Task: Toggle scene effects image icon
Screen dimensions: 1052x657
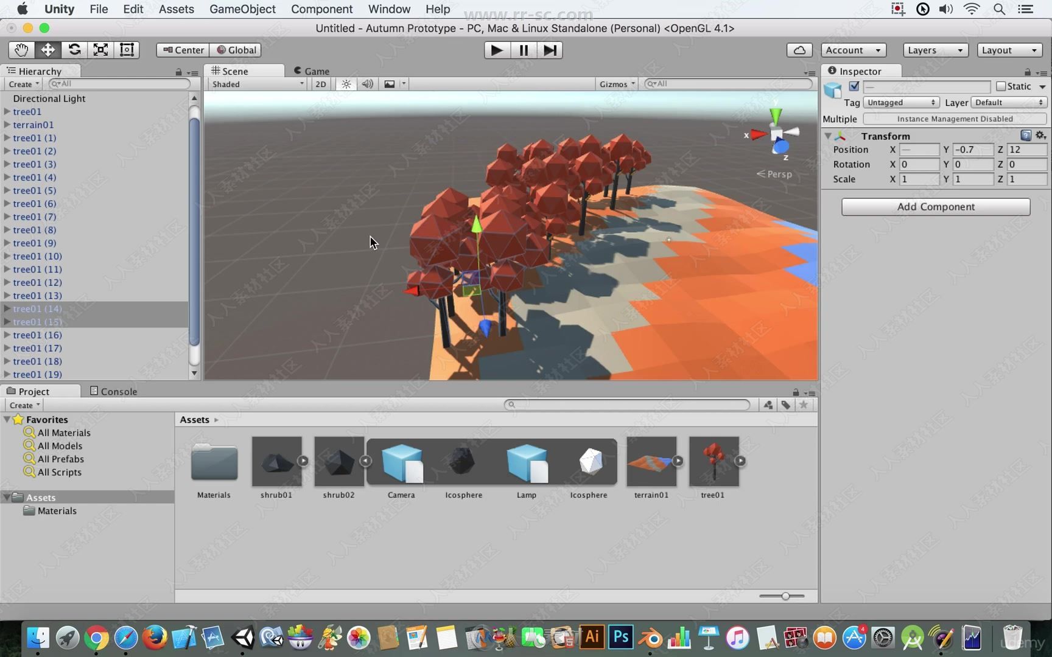Action: [x=390, y=84]
